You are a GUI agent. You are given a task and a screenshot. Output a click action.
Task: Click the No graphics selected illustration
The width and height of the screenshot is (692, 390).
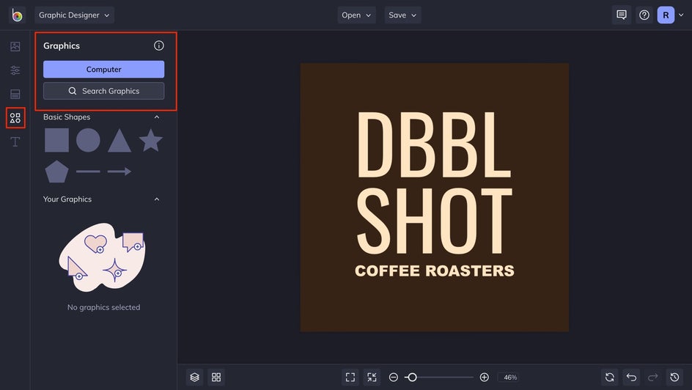pyautogui.click(x=103, y=257)
